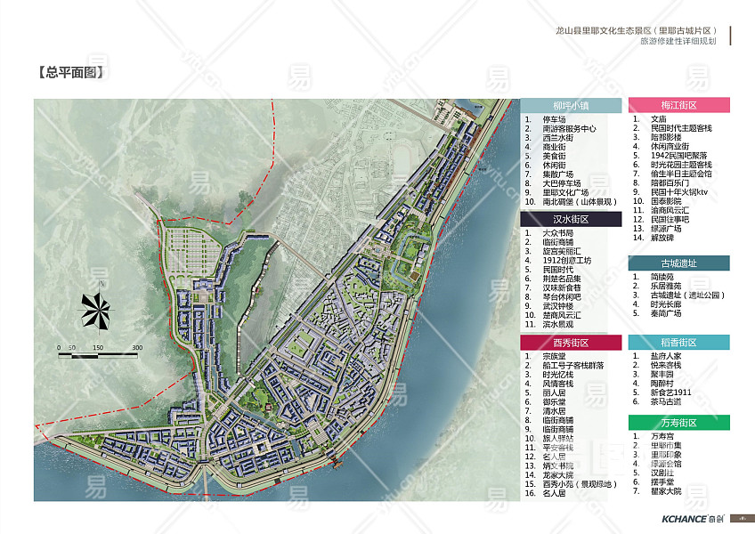Click the legend entry 炳文书院

click(x=558, y=466)
